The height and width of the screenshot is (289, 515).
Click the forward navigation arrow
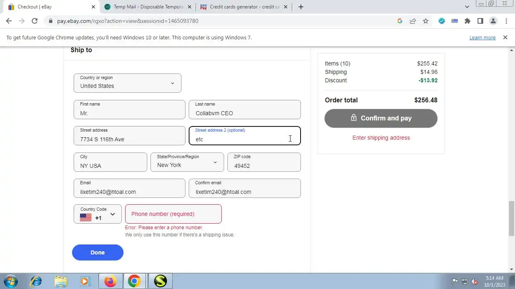pos(22,21)
